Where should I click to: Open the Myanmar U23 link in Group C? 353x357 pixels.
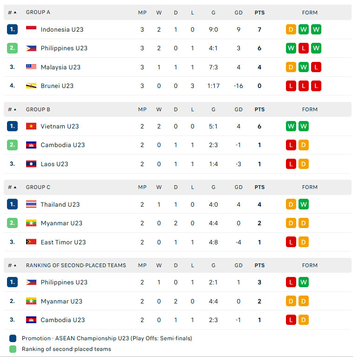[61, 223]
